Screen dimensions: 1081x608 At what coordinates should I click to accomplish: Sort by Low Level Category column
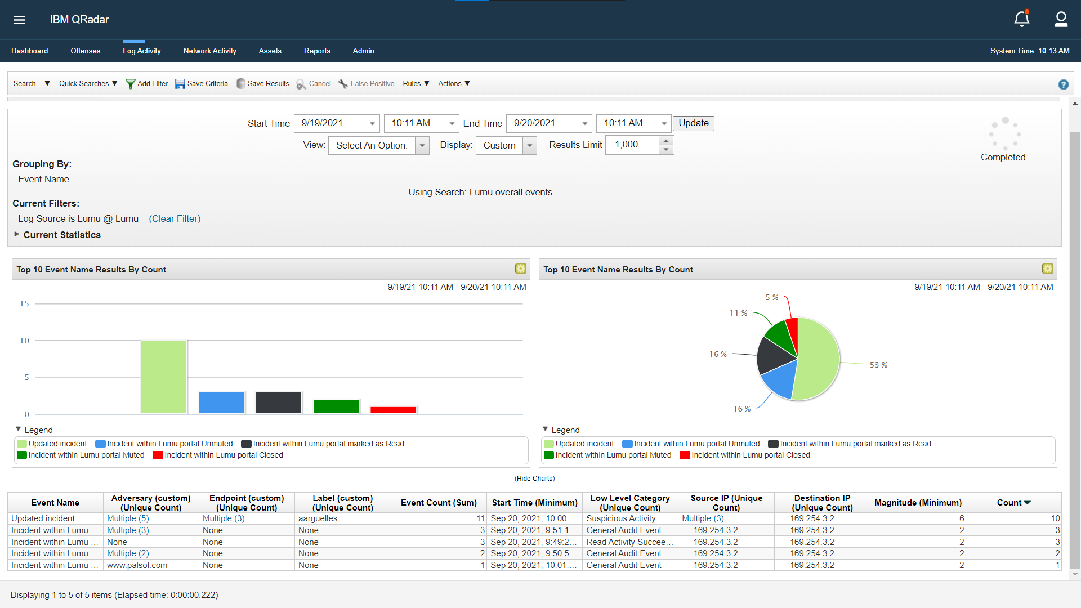click(x=630, y=503)
